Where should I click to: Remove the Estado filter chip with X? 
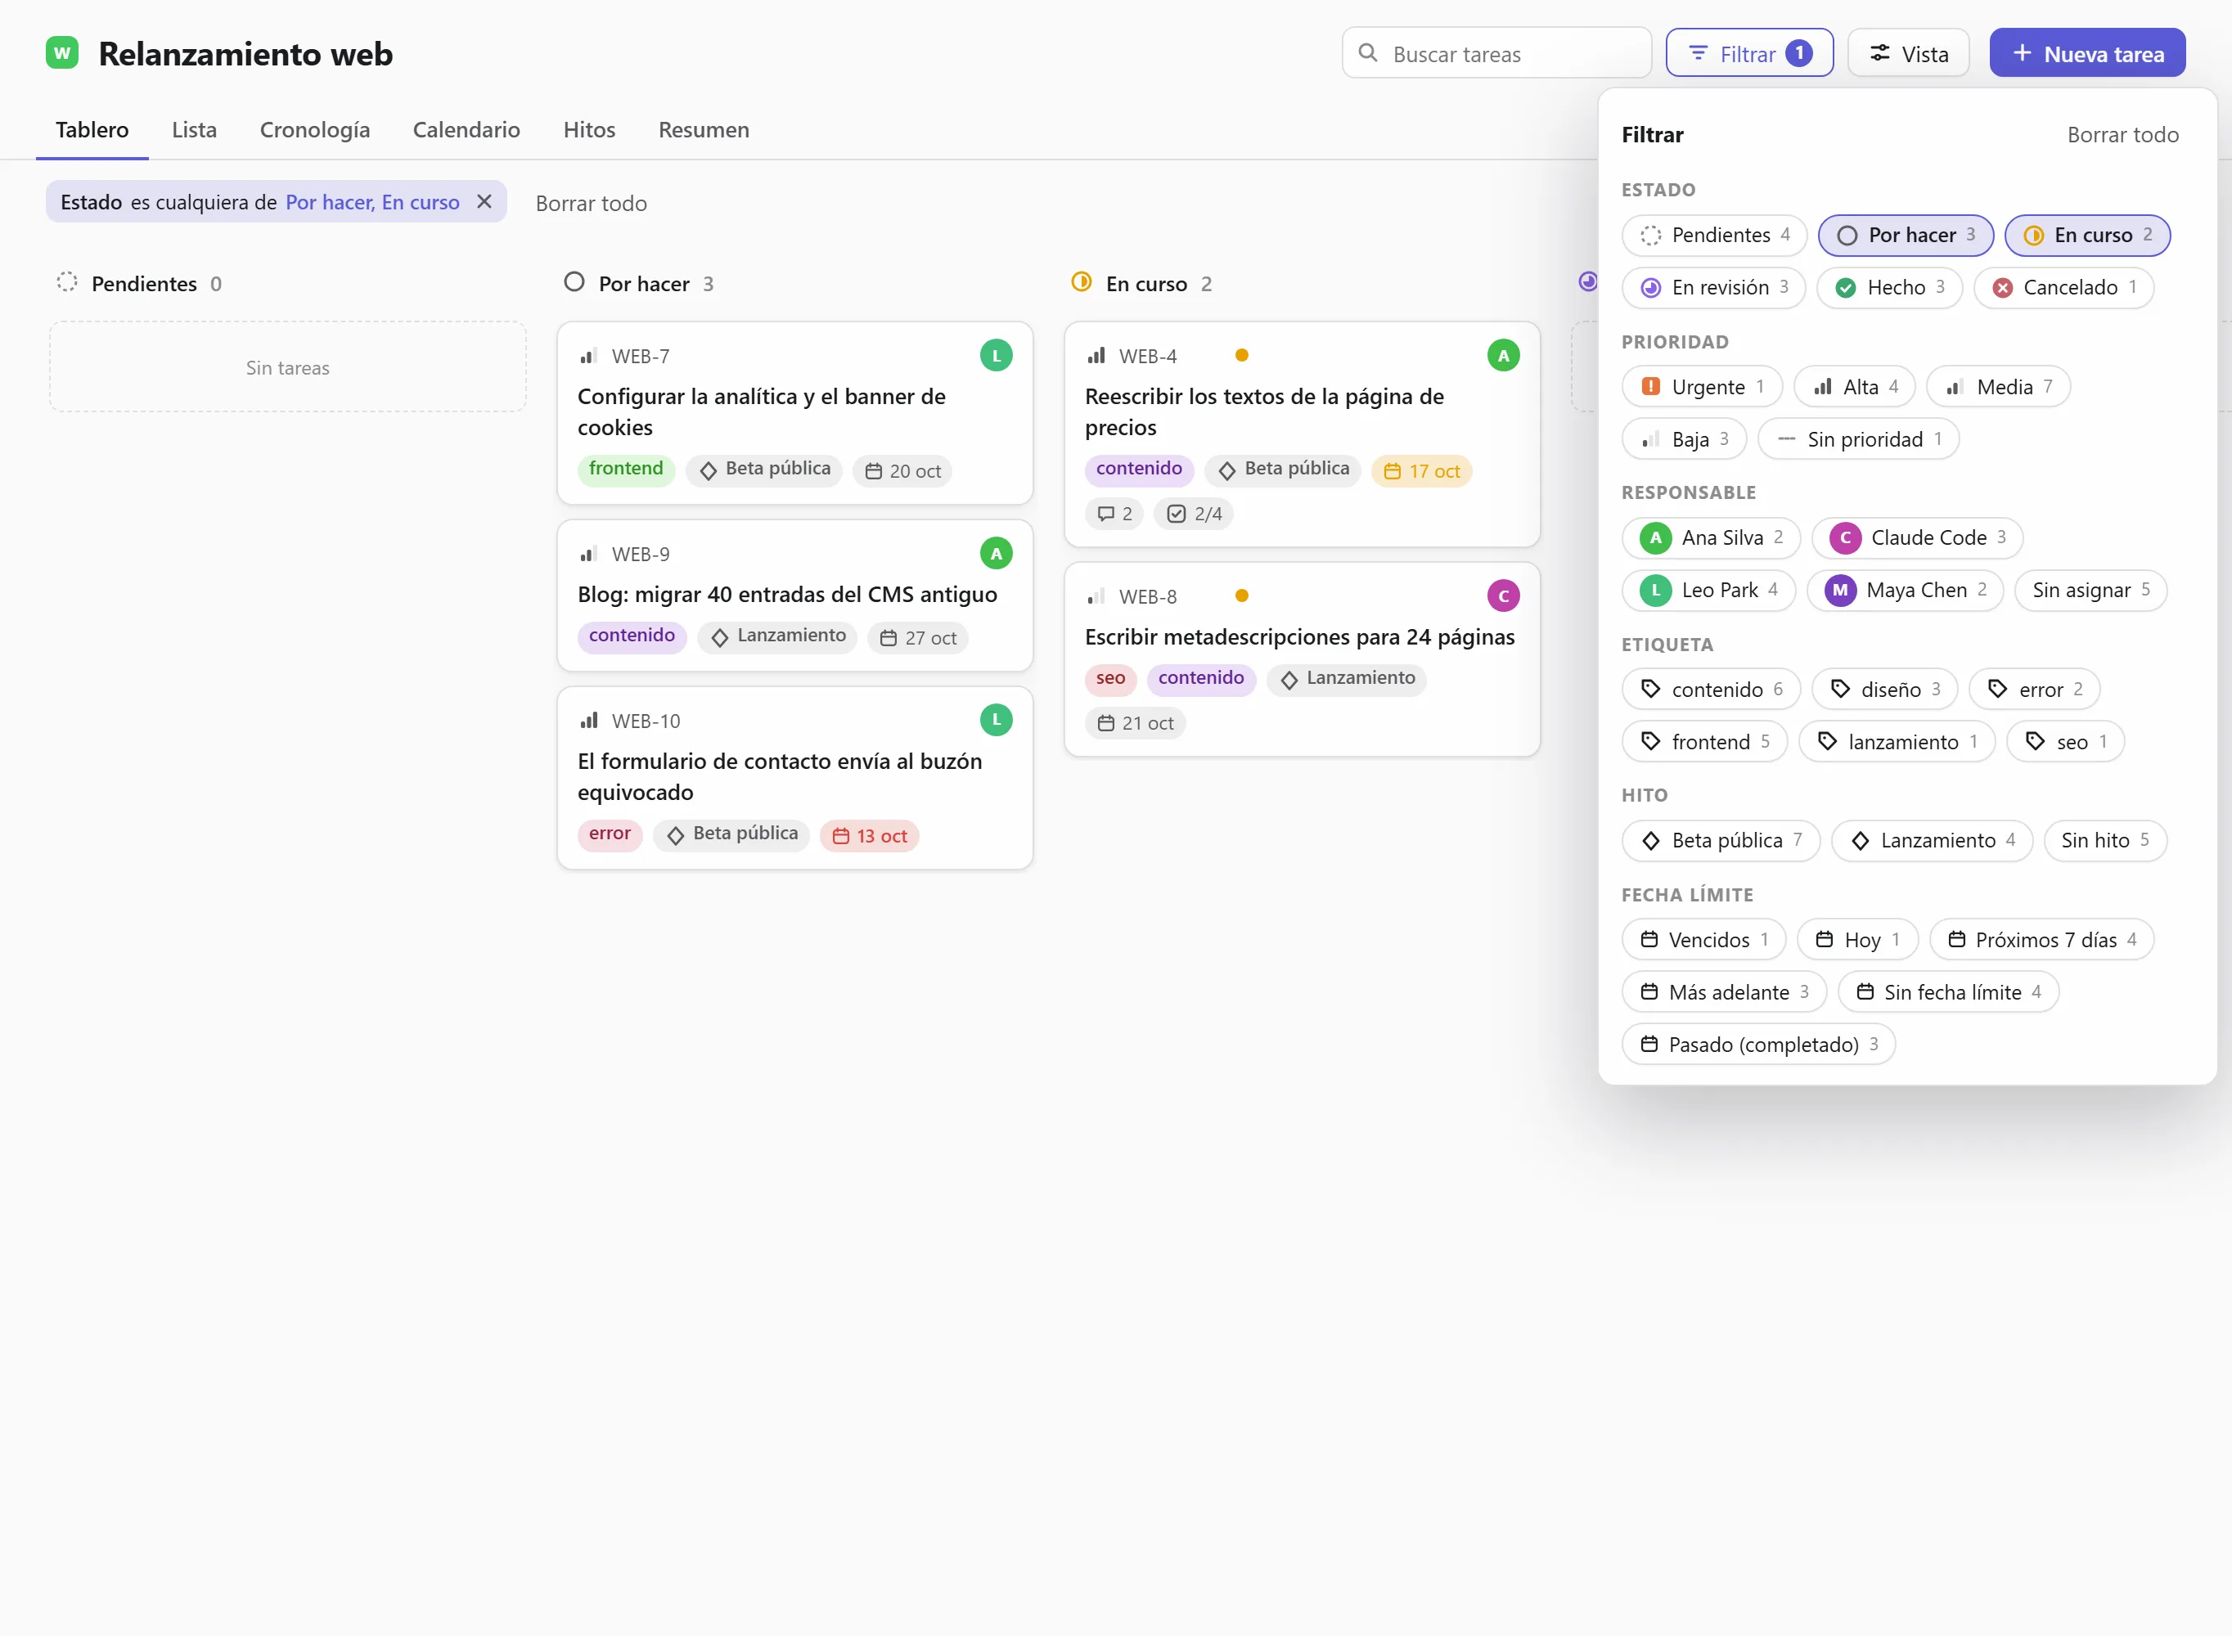pos(484,202)
